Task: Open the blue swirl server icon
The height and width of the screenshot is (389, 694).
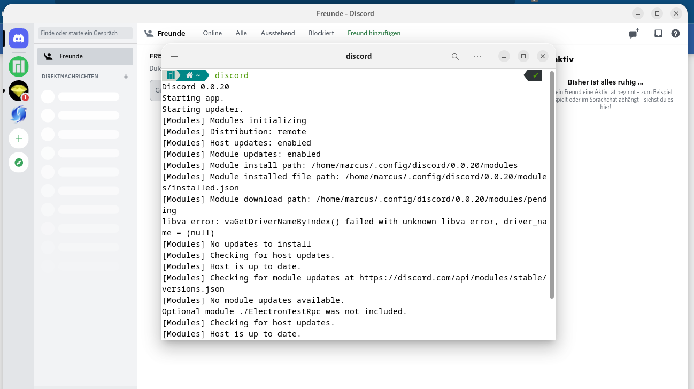Action: coord(19,115)
